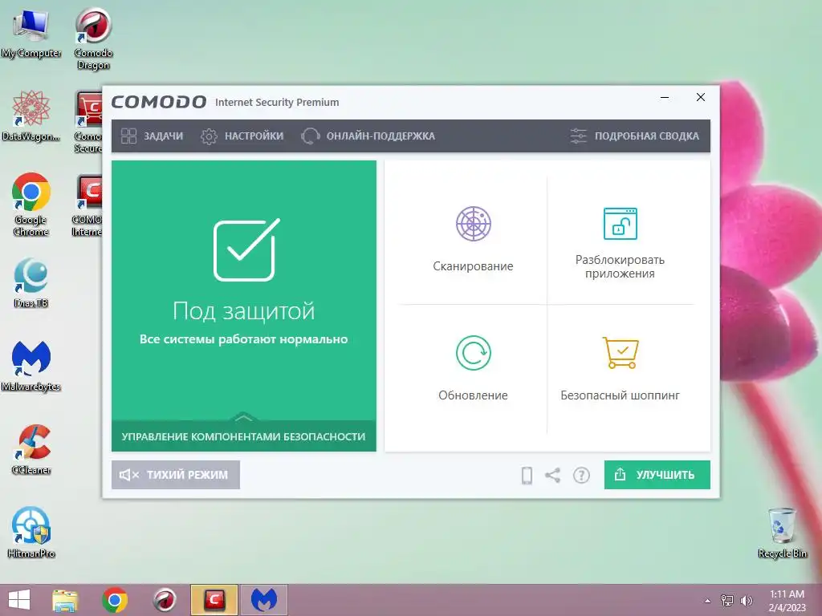The width and height of the screenshot is (822, 616).
Task: Click the mobile device icon
Action: point(527,475)
